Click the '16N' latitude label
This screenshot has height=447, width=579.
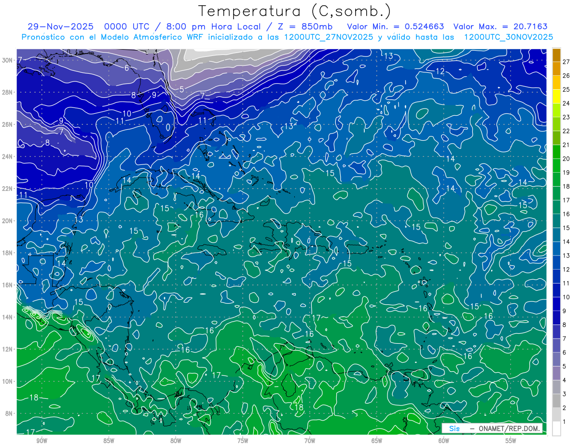pyautogui.click(x=8, y=285)
